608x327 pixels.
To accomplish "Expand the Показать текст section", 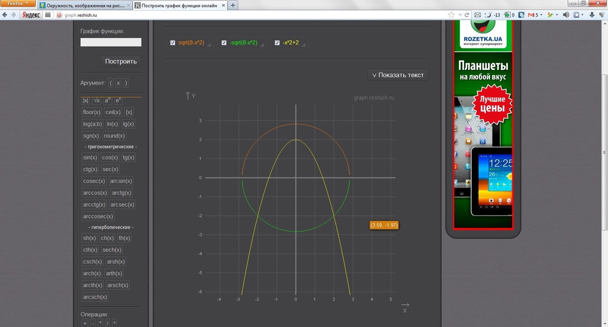I will (x=398, y=75).
